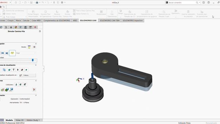Switch to the Croquis tab
This screenshot has height=124, width=220.
[11, 21]
